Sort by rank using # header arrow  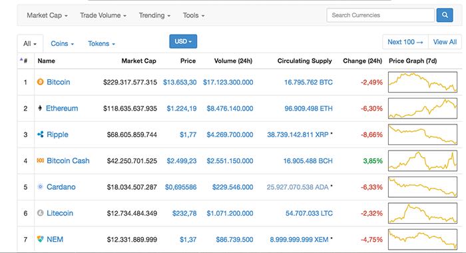tap(23, 61)
